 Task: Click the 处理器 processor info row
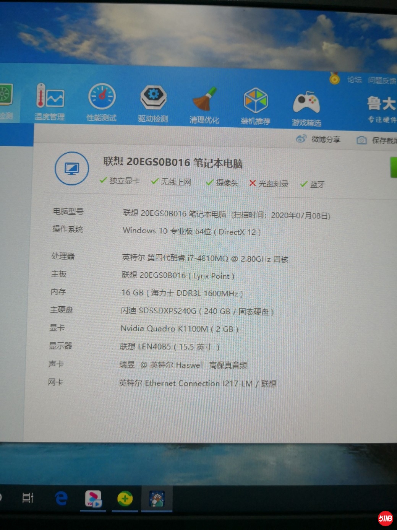(x=205, y=258)
